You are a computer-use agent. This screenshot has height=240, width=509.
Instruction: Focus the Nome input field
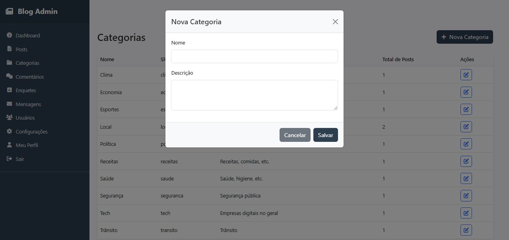(254, 56)
